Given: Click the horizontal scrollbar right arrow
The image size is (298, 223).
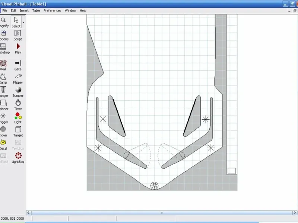Looking at the screenshot, I should 295,213.
